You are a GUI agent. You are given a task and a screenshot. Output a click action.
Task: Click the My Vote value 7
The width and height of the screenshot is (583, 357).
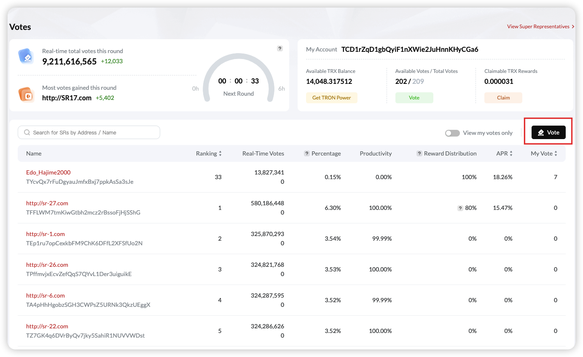(556, 177)
